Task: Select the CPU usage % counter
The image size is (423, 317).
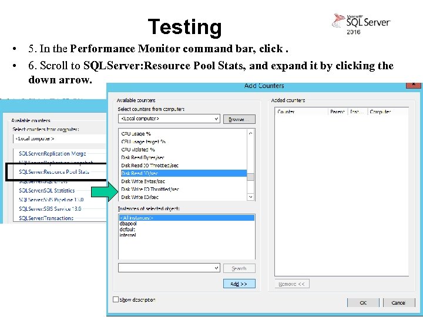Action: (x=136, y=134)
